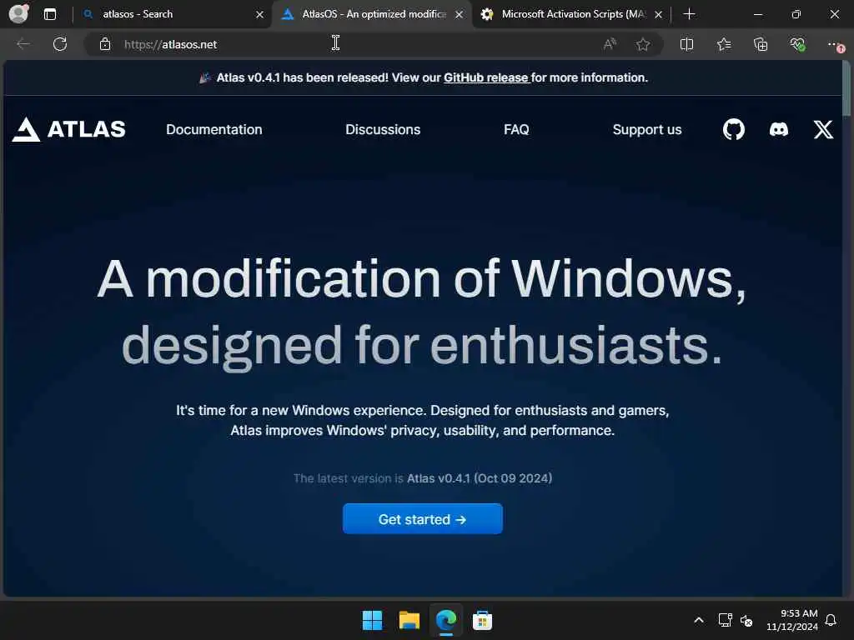Viewport: 854px width, 640px height.
Task: Open the clock showing 9:53 AM
Action: (x=792, y=620)
